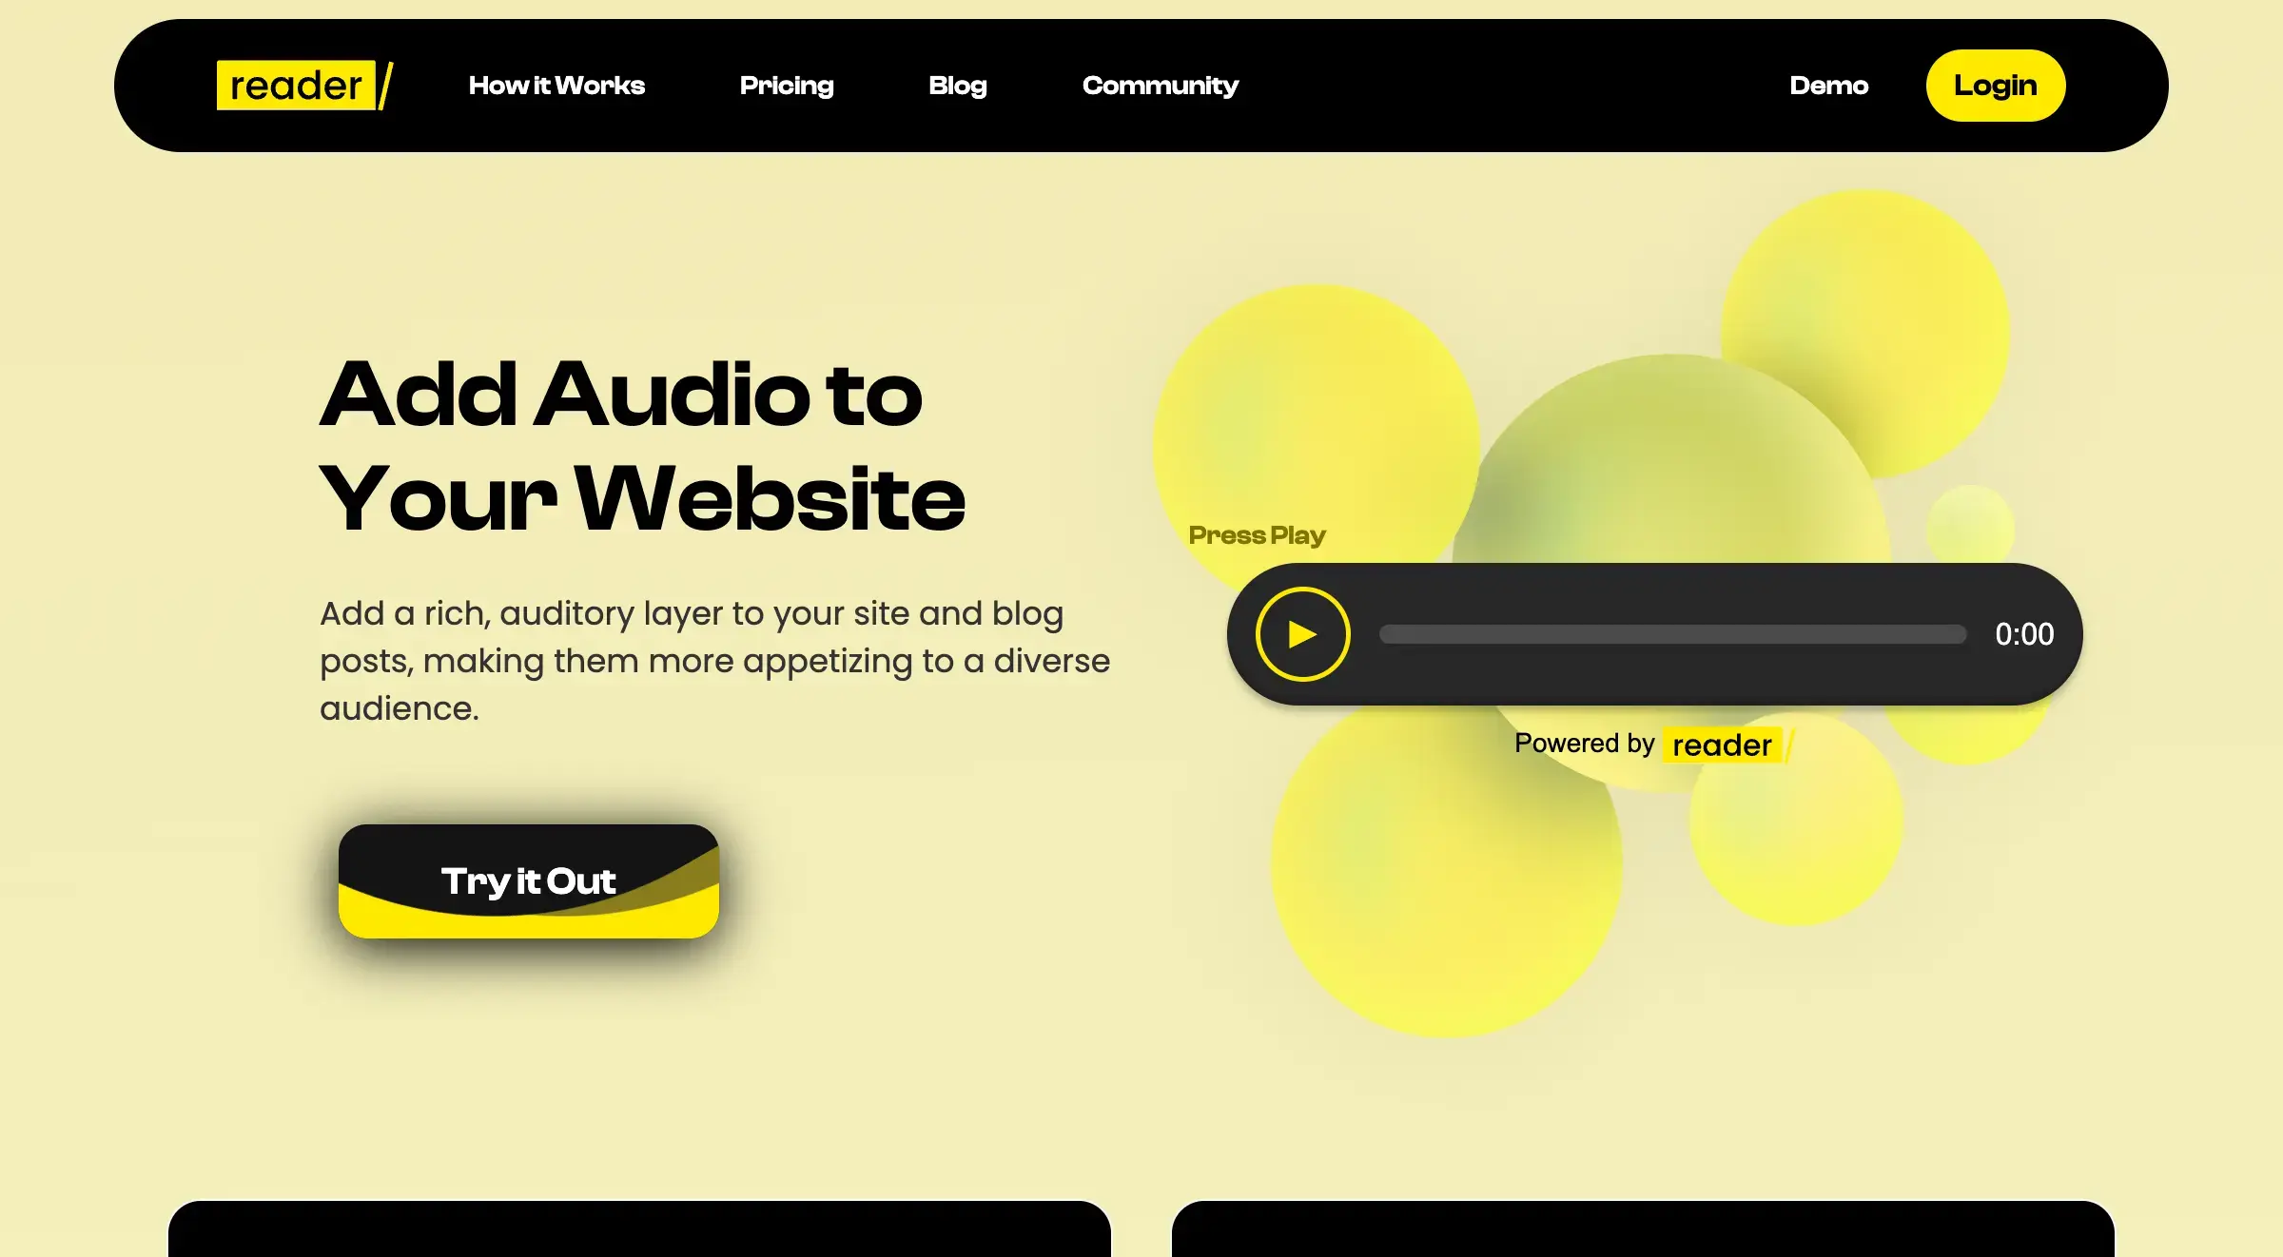Image resolution: width=2283 pixels, height=1257 pixels.
Task: Click the Blog navigation link
Action: 958,86
